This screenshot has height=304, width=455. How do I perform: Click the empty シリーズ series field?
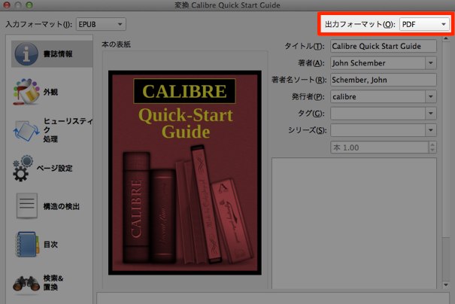tap(378, 130)
